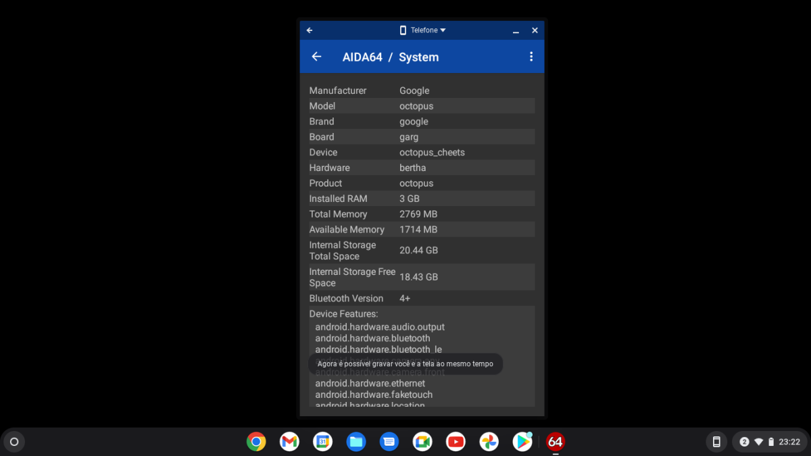811x456 pixels.
Task: Open Files app from the shelf
Action: coord(356,442)
